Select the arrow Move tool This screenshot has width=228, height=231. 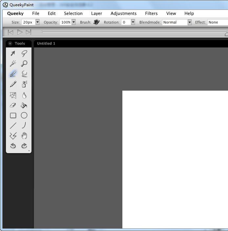[13, 53]
